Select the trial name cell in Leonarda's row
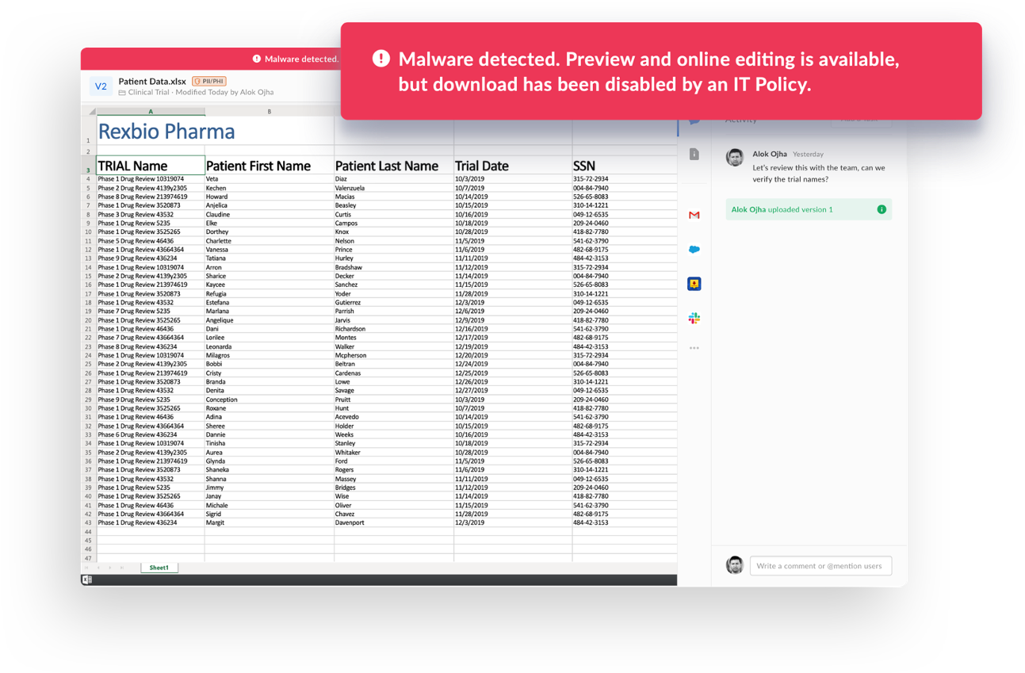1025x673 pixels. [151, 346]
